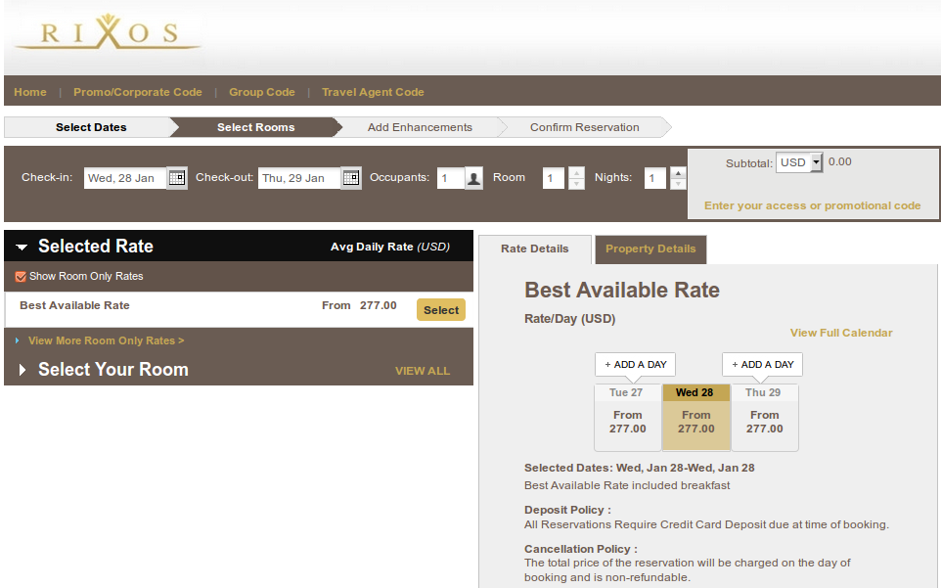Expand the Select Your Room section
This screenshot has width=941, height=588.
pyautogui.click(x=22, y=370)
